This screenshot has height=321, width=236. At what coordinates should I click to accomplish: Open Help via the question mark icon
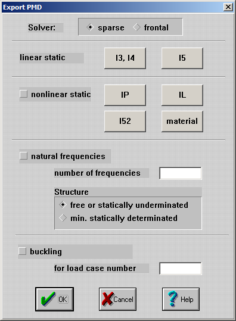coord(181,299)
